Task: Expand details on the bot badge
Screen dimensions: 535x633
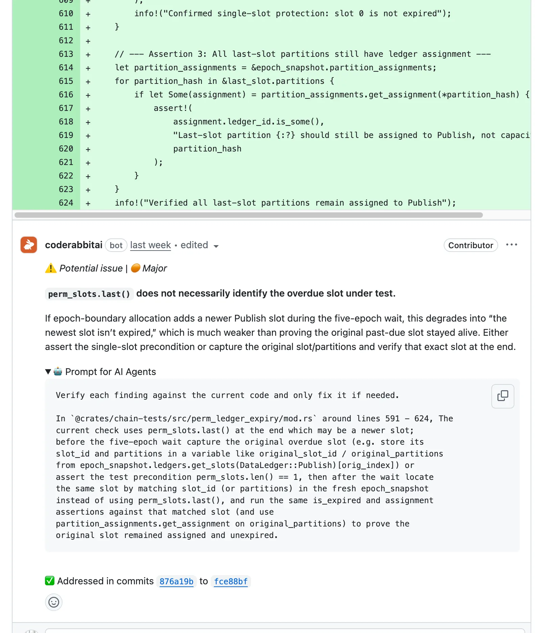Action: tap(116, 245)
